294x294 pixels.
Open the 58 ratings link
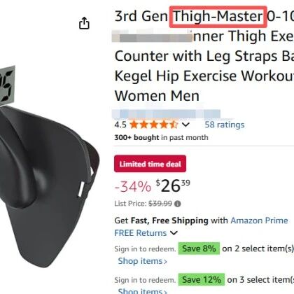point(225,125)
